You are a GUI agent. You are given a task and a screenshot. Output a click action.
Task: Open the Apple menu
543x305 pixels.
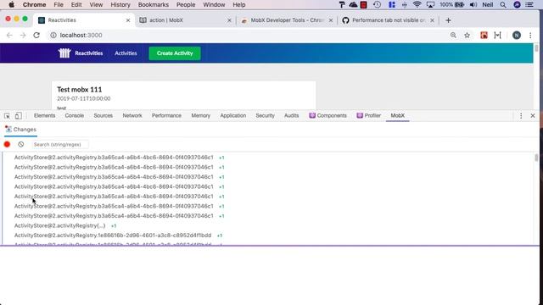pos(11,5)
